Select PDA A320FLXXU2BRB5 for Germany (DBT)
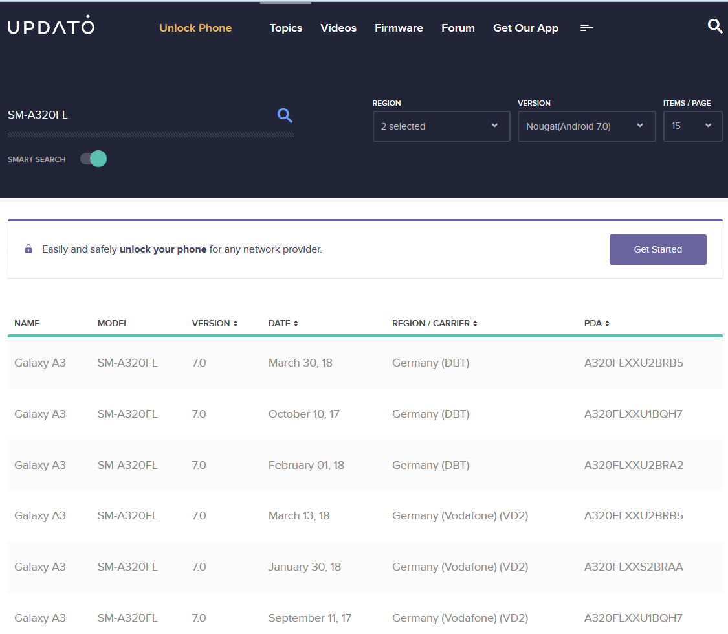Viewport: 728px width, 634px height. click(x=634, y=363)
